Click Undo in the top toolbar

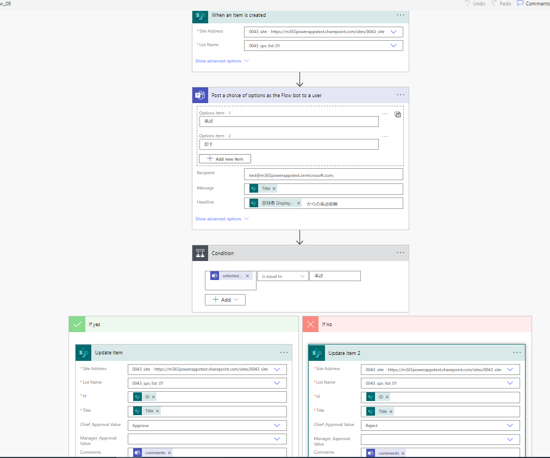pyautogui.click(x=474, y=4)
